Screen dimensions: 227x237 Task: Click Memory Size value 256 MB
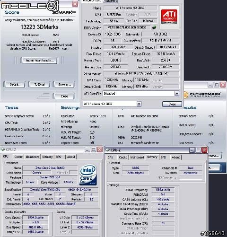click(x=115, y=67)
